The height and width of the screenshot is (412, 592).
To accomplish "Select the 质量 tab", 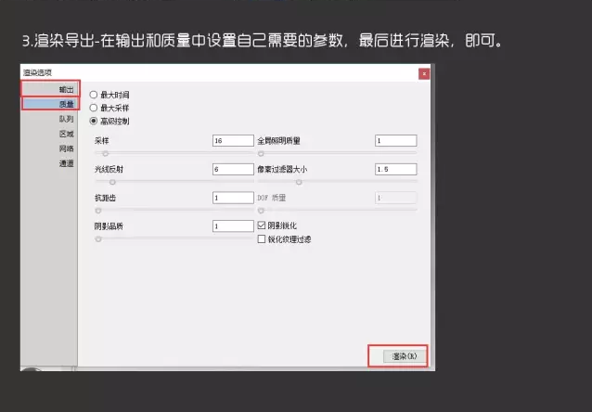I will pyautogui.click(x=50, y=104).
